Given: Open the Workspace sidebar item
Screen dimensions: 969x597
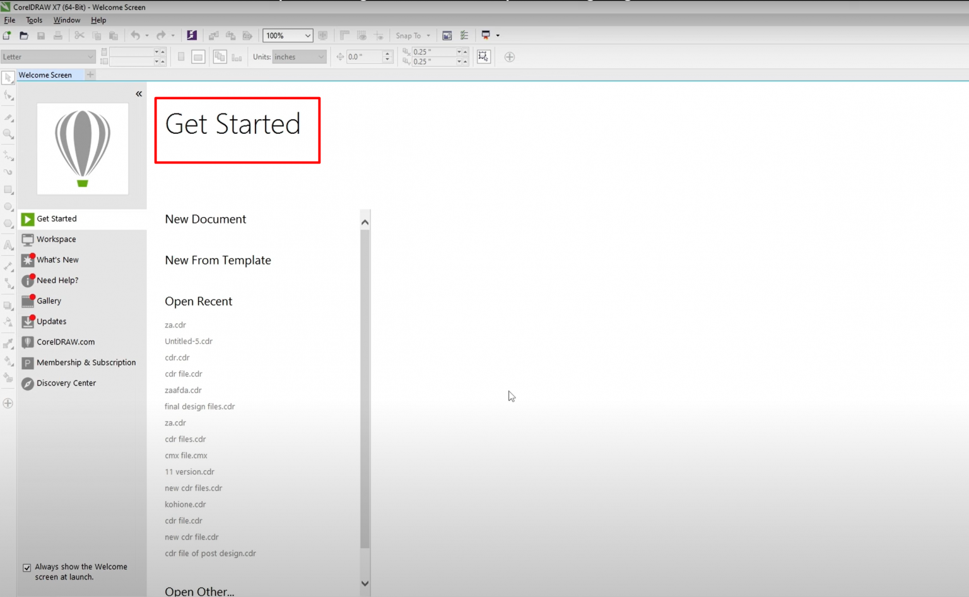Looking at the screenshot, I should pos(82,239).
